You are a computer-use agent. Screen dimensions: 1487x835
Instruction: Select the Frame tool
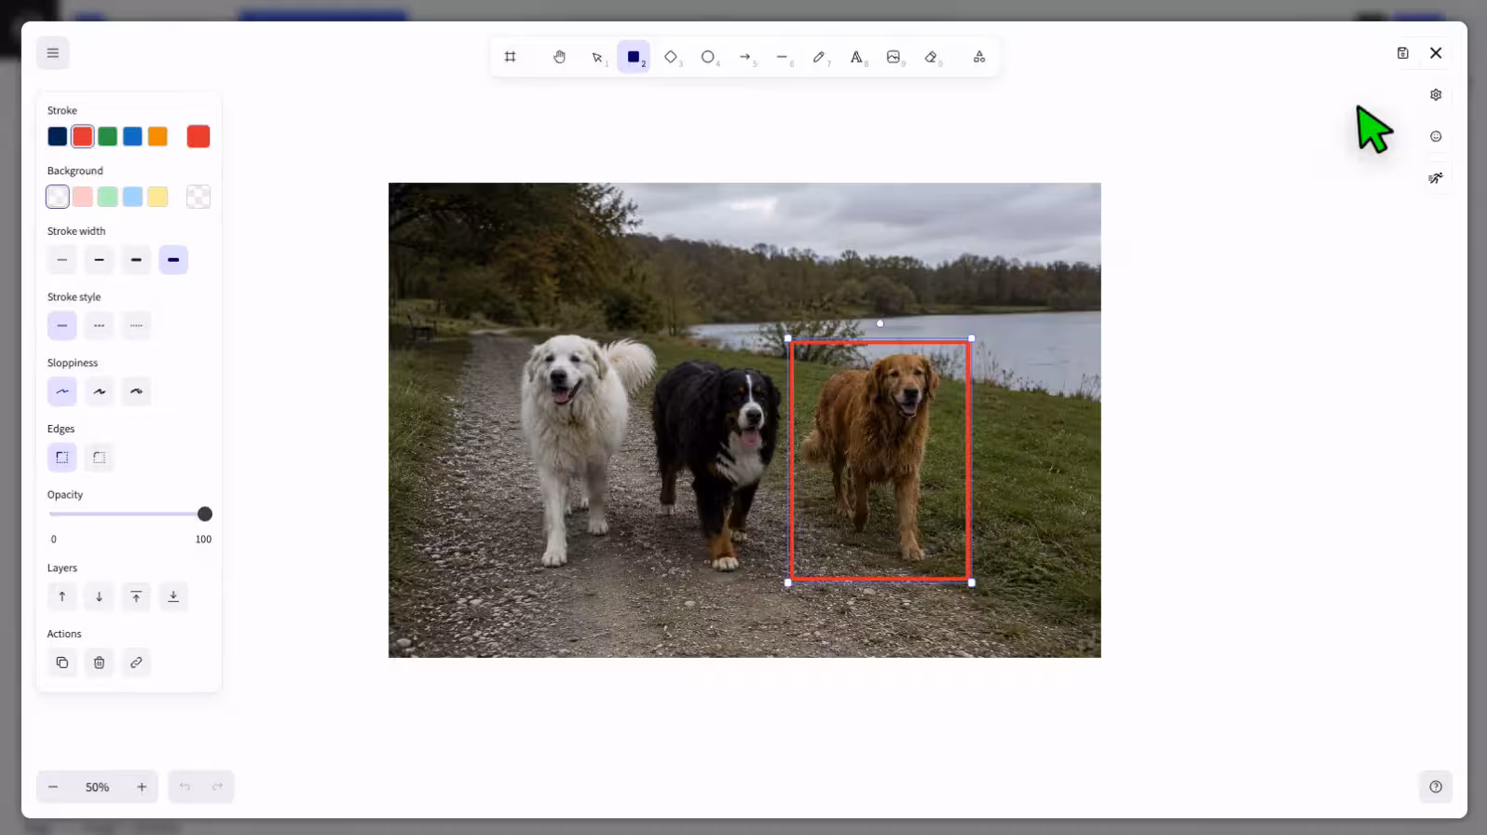click(x=510, y=57)
